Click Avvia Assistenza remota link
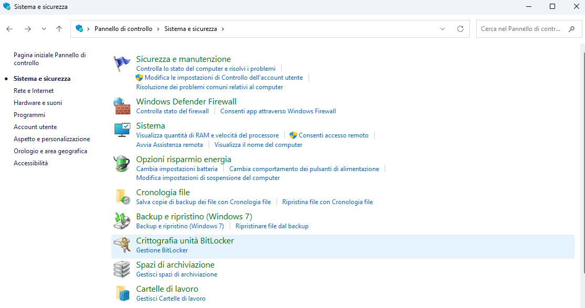585x308 pixels. [169, 144]
